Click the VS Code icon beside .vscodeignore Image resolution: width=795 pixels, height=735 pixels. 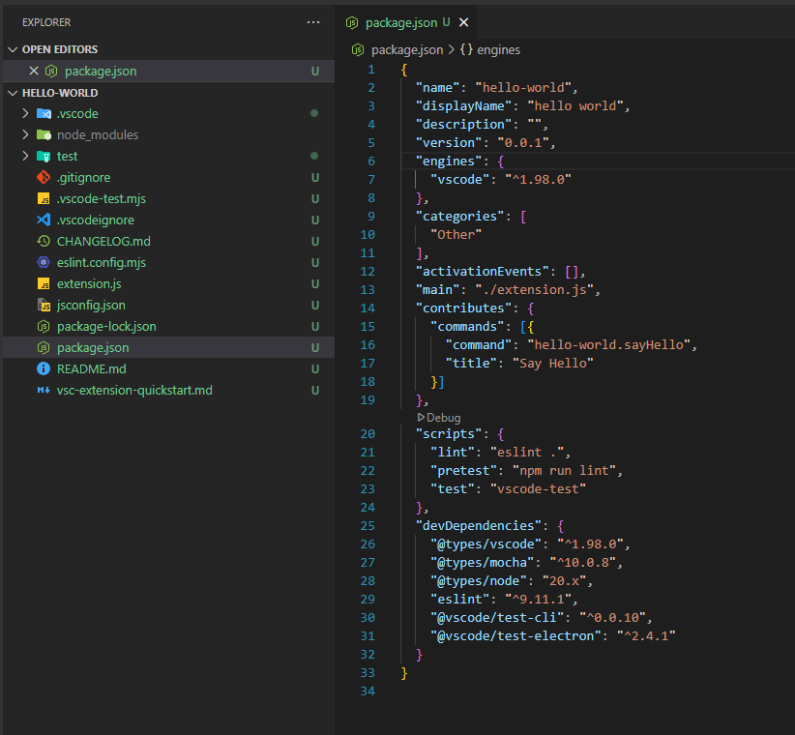click(x=44, y=220)
